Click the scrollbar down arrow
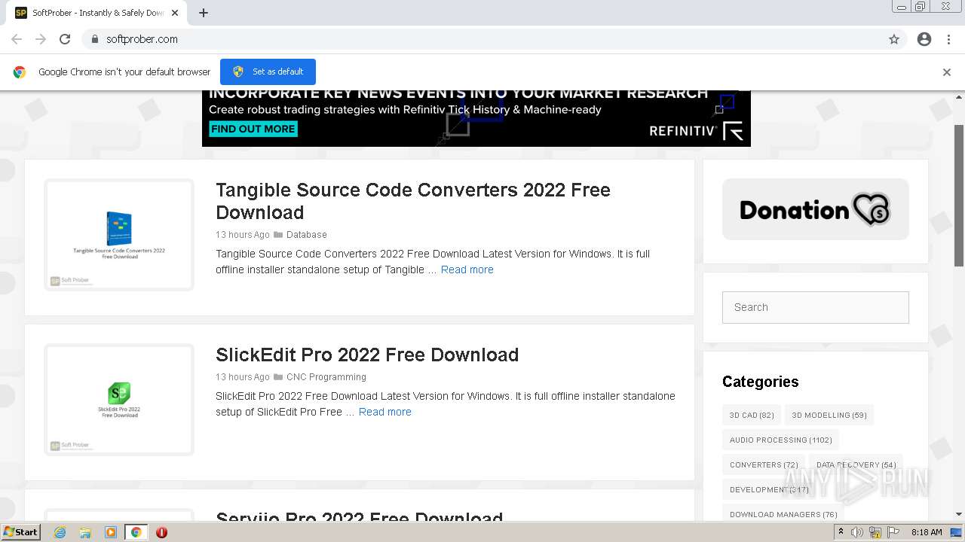Viewport: 965px width, 542px height. (959, 514)
